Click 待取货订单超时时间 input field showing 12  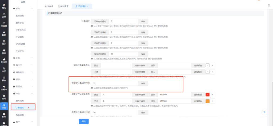(114, 83)
